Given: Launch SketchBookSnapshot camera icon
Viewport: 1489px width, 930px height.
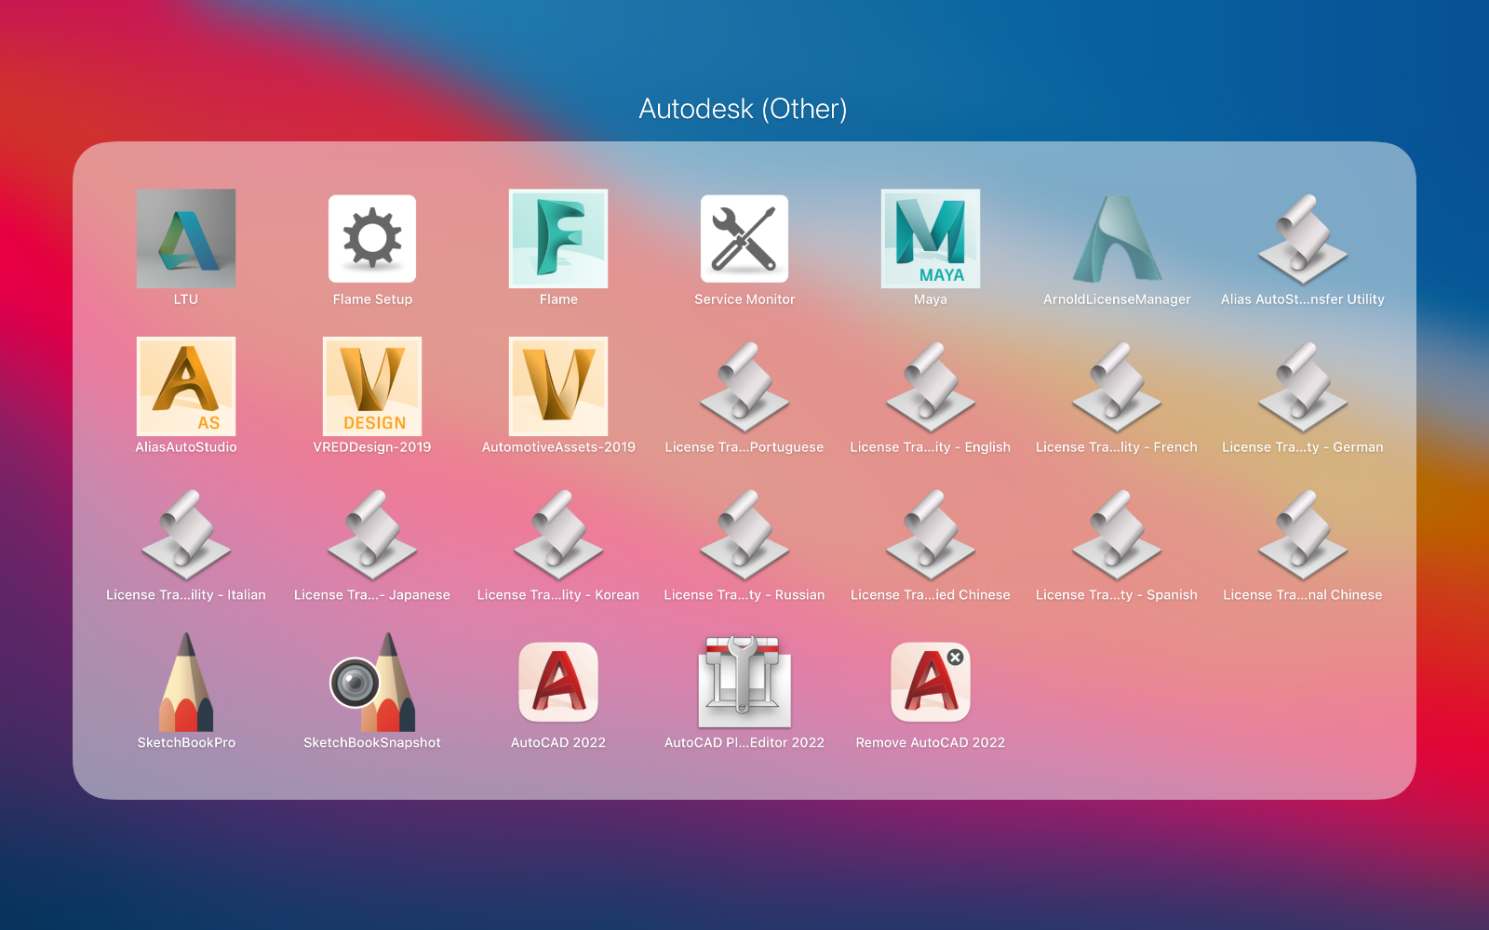Looking at the screenshot, I should tap(372, 682).
